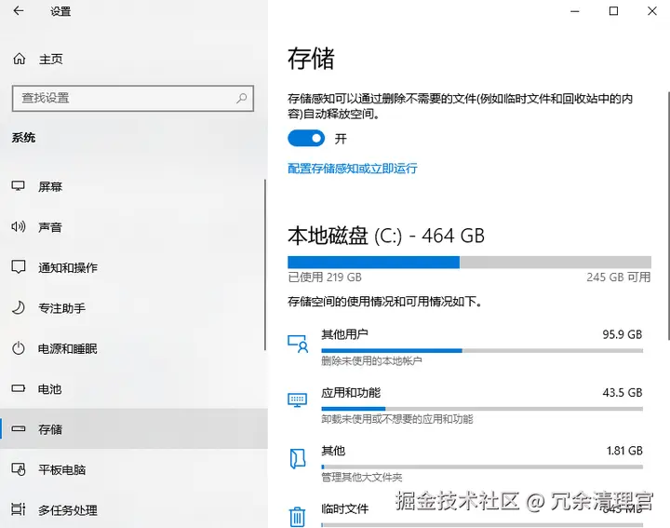The height and width of the screenshot is (528, 670).
Task: Click the 43.5 GB value
Action: coord(623,392)
